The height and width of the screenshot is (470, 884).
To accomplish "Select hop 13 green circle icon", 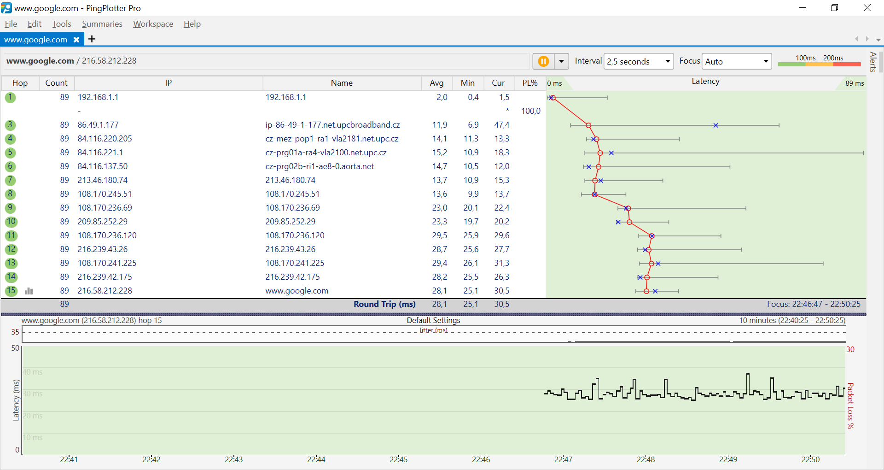I will pyautogui.click(x=11, y=263).
